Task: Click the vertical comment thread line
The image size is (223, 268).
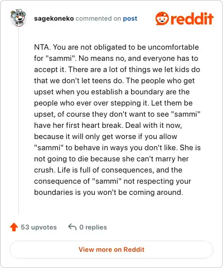Action: click(18, 120)
